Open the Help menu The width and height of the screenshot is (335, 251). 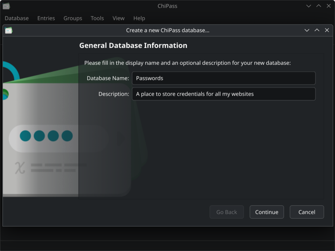click(x=139, y=18)
